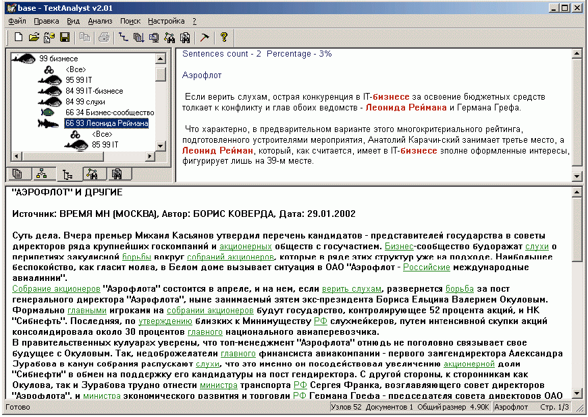Click the 'Узлов 52' status bar entry
Image resolution: width=588 pixels, height=417 pixels.
click(346, 407)
